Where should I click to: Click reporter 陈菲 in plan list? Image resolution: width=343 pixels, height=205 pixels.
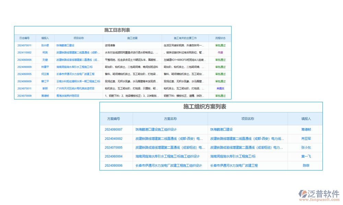306,165
